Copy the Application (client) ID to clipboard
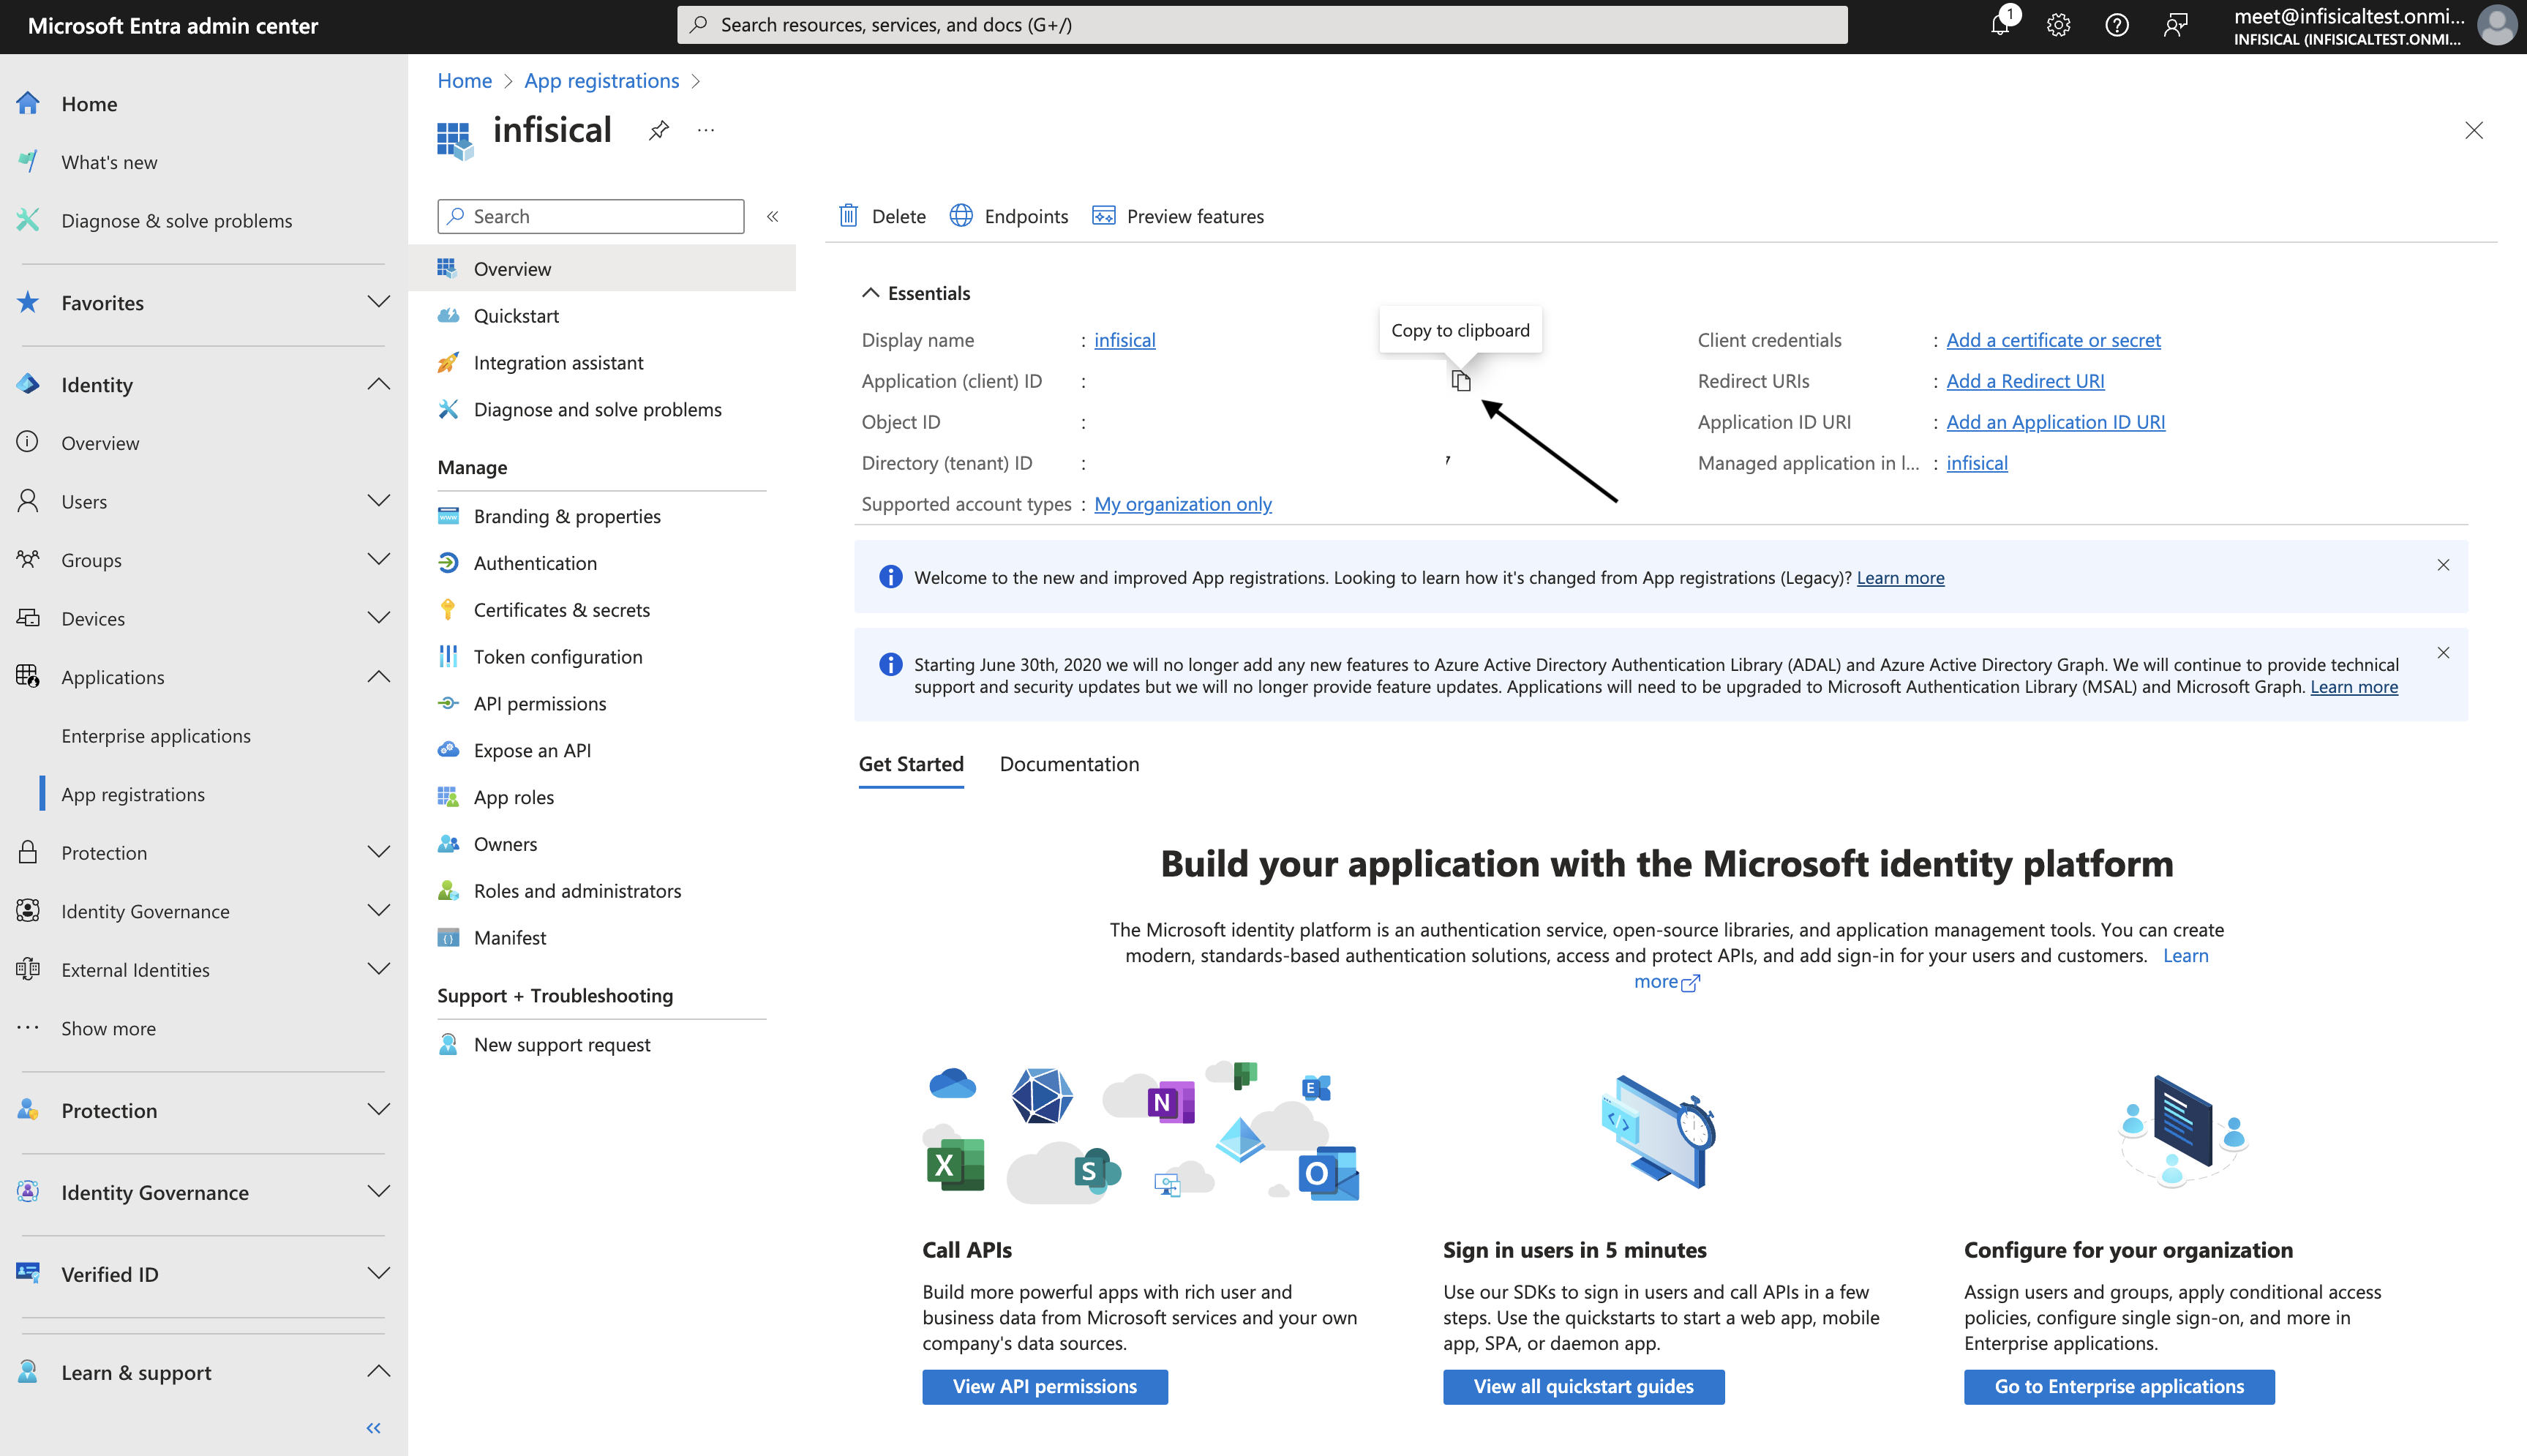This screenshot has height=1456, width=2527. 1460,381
